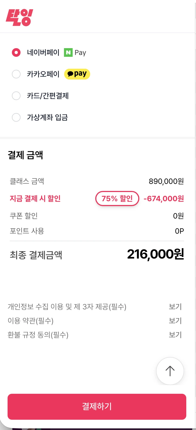196x430 pixels.
Task: Open 보기 for 환불 규정 동의
Action: pos(175,335)
